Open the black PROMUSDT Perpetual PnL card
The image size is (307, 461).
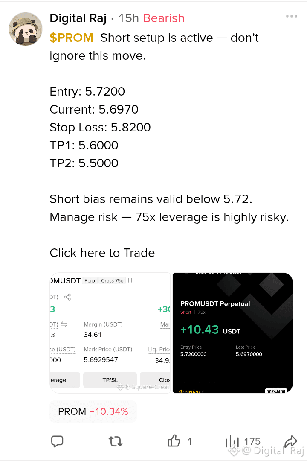[233, 333]
